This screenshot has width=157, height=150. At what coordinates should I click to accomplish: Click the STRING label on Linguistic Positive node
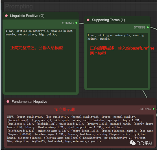pos(68,23)
